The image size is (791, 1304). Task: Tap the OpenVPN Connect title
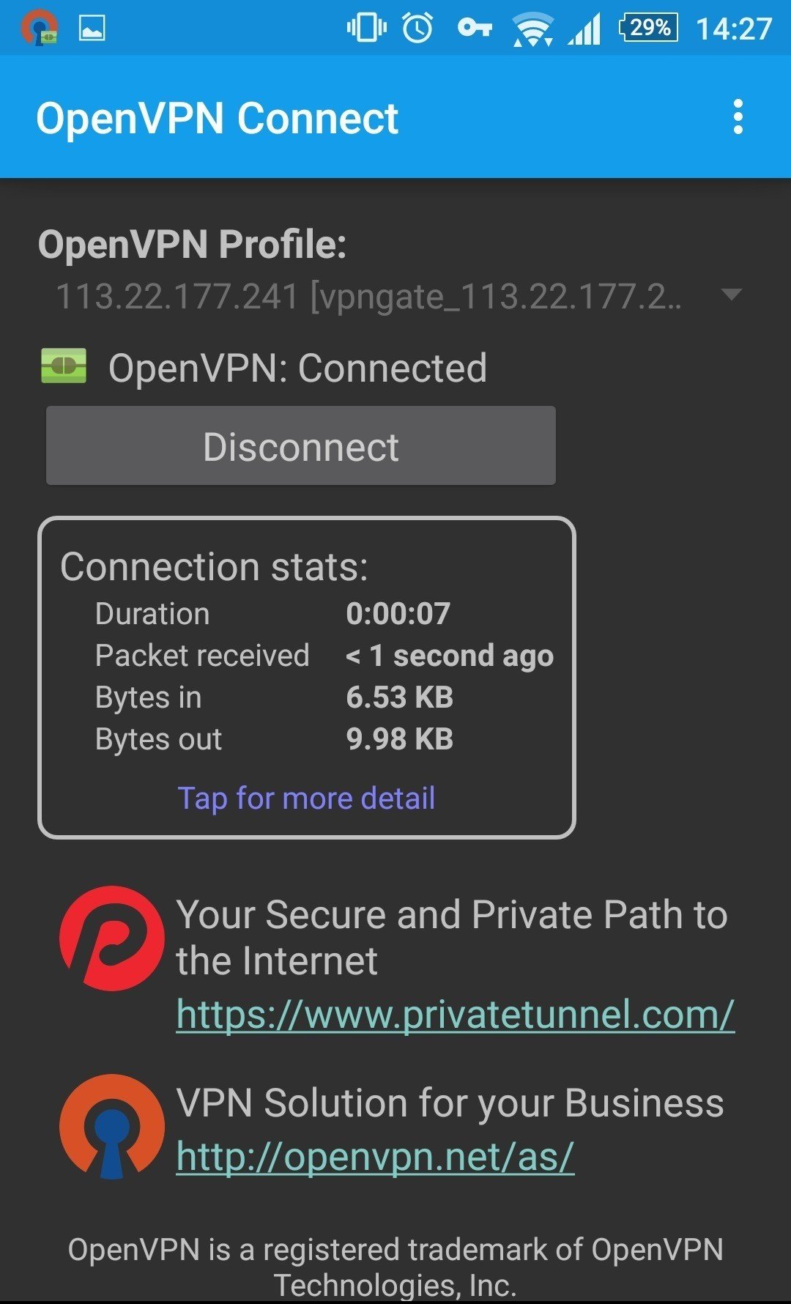click(x=217, y=118)
